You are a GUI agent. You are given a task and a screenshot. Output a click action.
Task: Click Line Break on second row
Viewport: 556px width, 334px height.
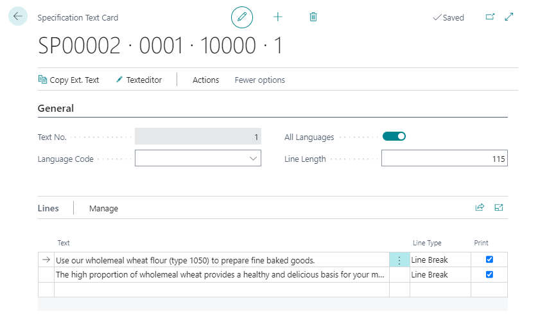(430, 275)
